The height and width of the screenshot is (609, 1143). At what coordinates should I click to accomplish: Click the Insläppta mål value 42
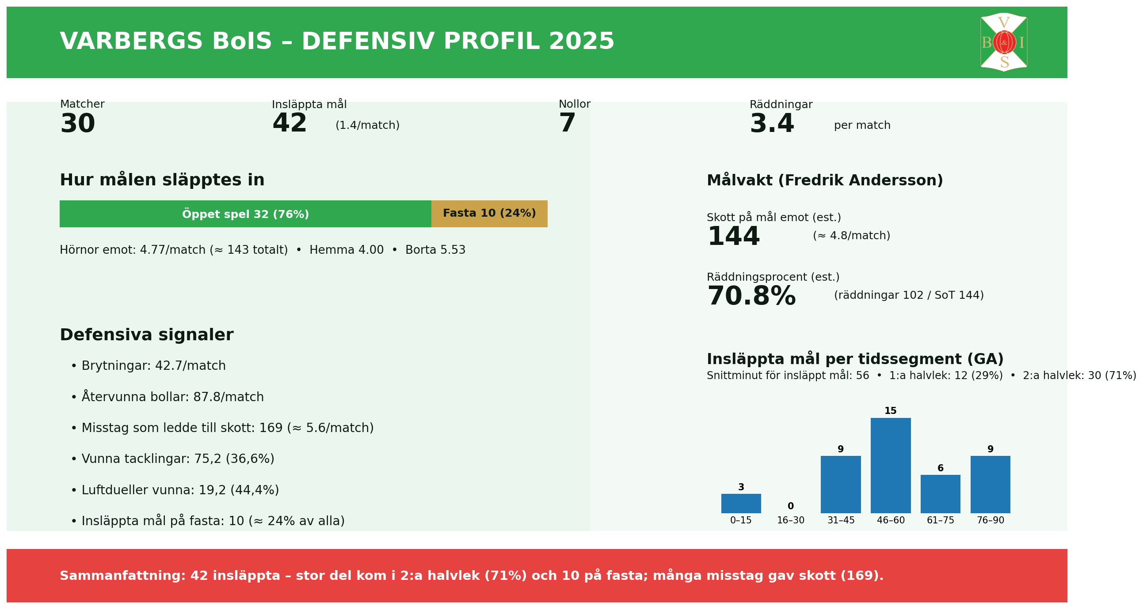[x=290, y=124]
